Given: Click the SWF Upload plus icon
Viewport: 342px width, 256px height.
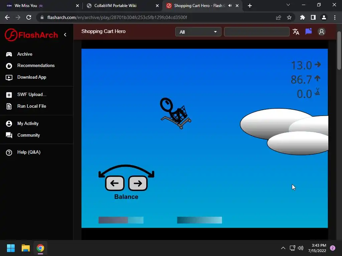Looking at the screenshot, I should click(9, 95).
